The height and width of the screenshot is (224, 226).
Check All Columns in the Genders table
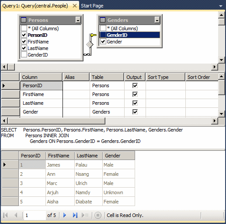103,28
